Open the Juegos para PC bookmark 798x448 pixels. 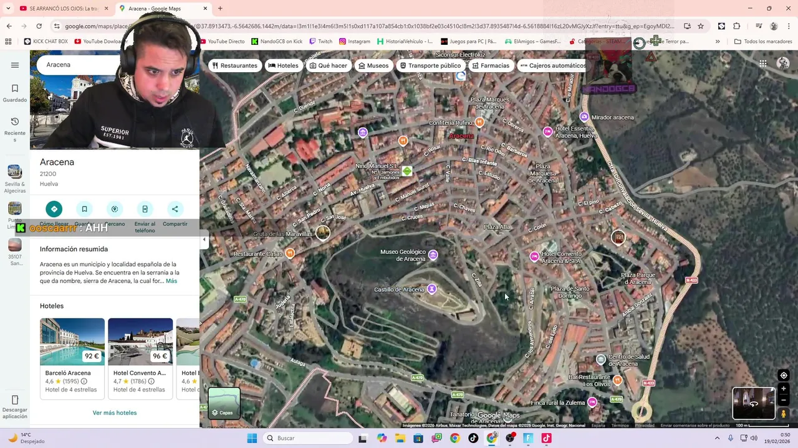point(468,42)
